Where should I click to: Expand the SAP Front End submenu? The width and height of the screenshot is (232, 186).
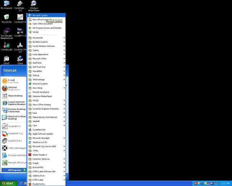tap(46, 67)
